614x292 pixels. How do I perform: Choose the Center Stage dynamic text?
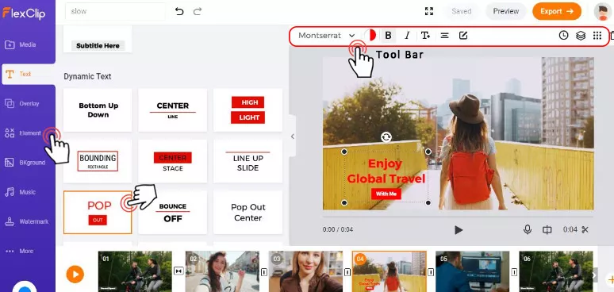click(173, 161)
